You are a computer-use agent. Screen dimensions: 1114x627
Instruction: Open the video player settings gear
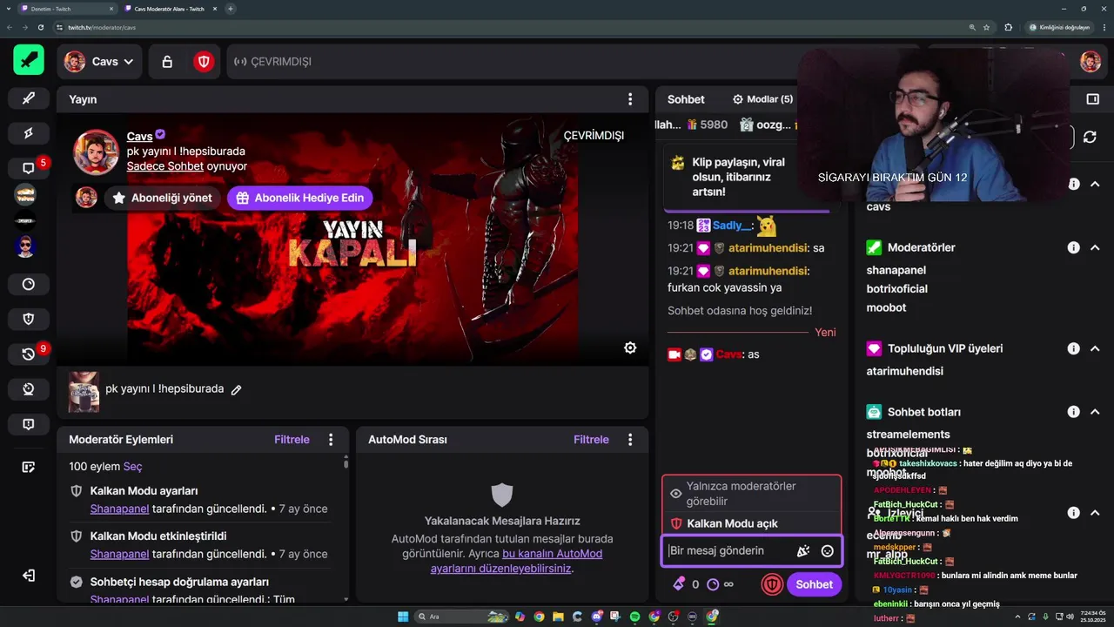coord(630,347)
